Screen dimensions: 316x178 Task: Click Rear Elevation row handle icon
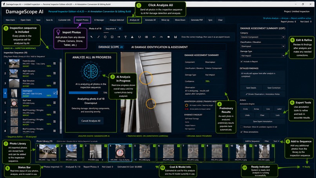coord(54,83)
